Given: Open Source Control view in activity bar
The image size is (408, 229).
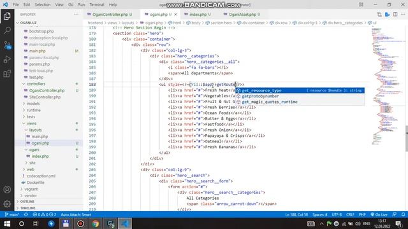Looking at the screenshot, I should click(x=7, y=45).
